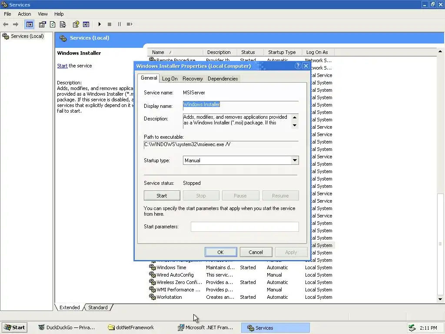Click the Path to executable field
This screenshot has height=334, width=445.
[221, 144]
